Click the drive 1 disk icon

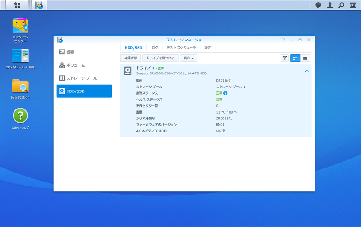(x=128, y=71)
